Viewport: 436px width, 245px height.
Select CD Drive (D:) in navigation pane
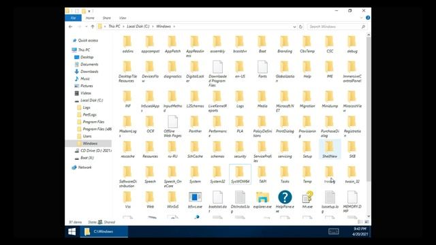(x=96, y=151)
